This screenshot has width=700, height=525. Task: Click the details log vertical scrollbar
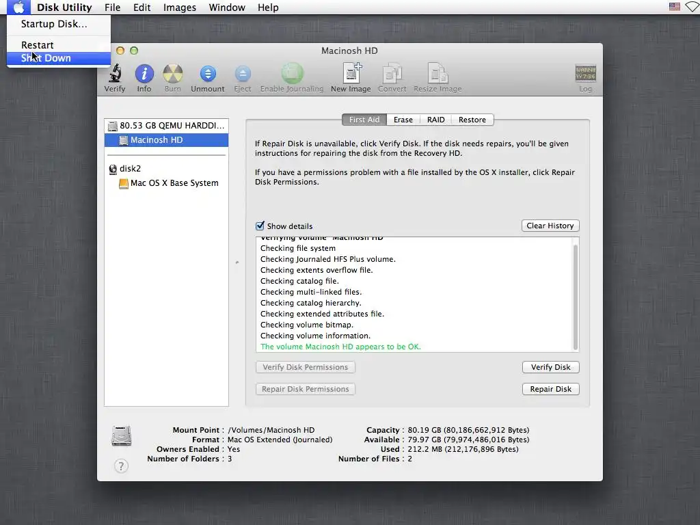[576, 297]
